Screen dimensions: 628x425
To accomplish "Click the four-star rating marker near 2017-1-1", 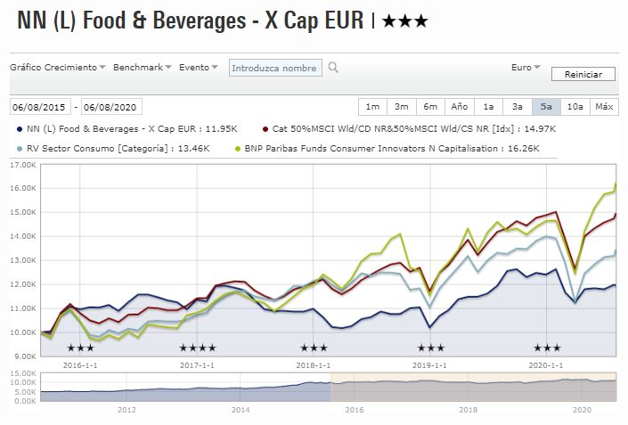I will click(198, 347).
